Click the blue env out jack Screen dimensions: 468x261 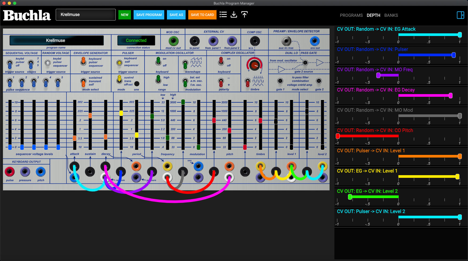point(315,41)
